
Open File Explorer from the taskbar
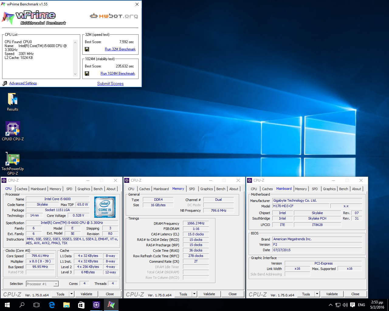click(x=66, y=305)
